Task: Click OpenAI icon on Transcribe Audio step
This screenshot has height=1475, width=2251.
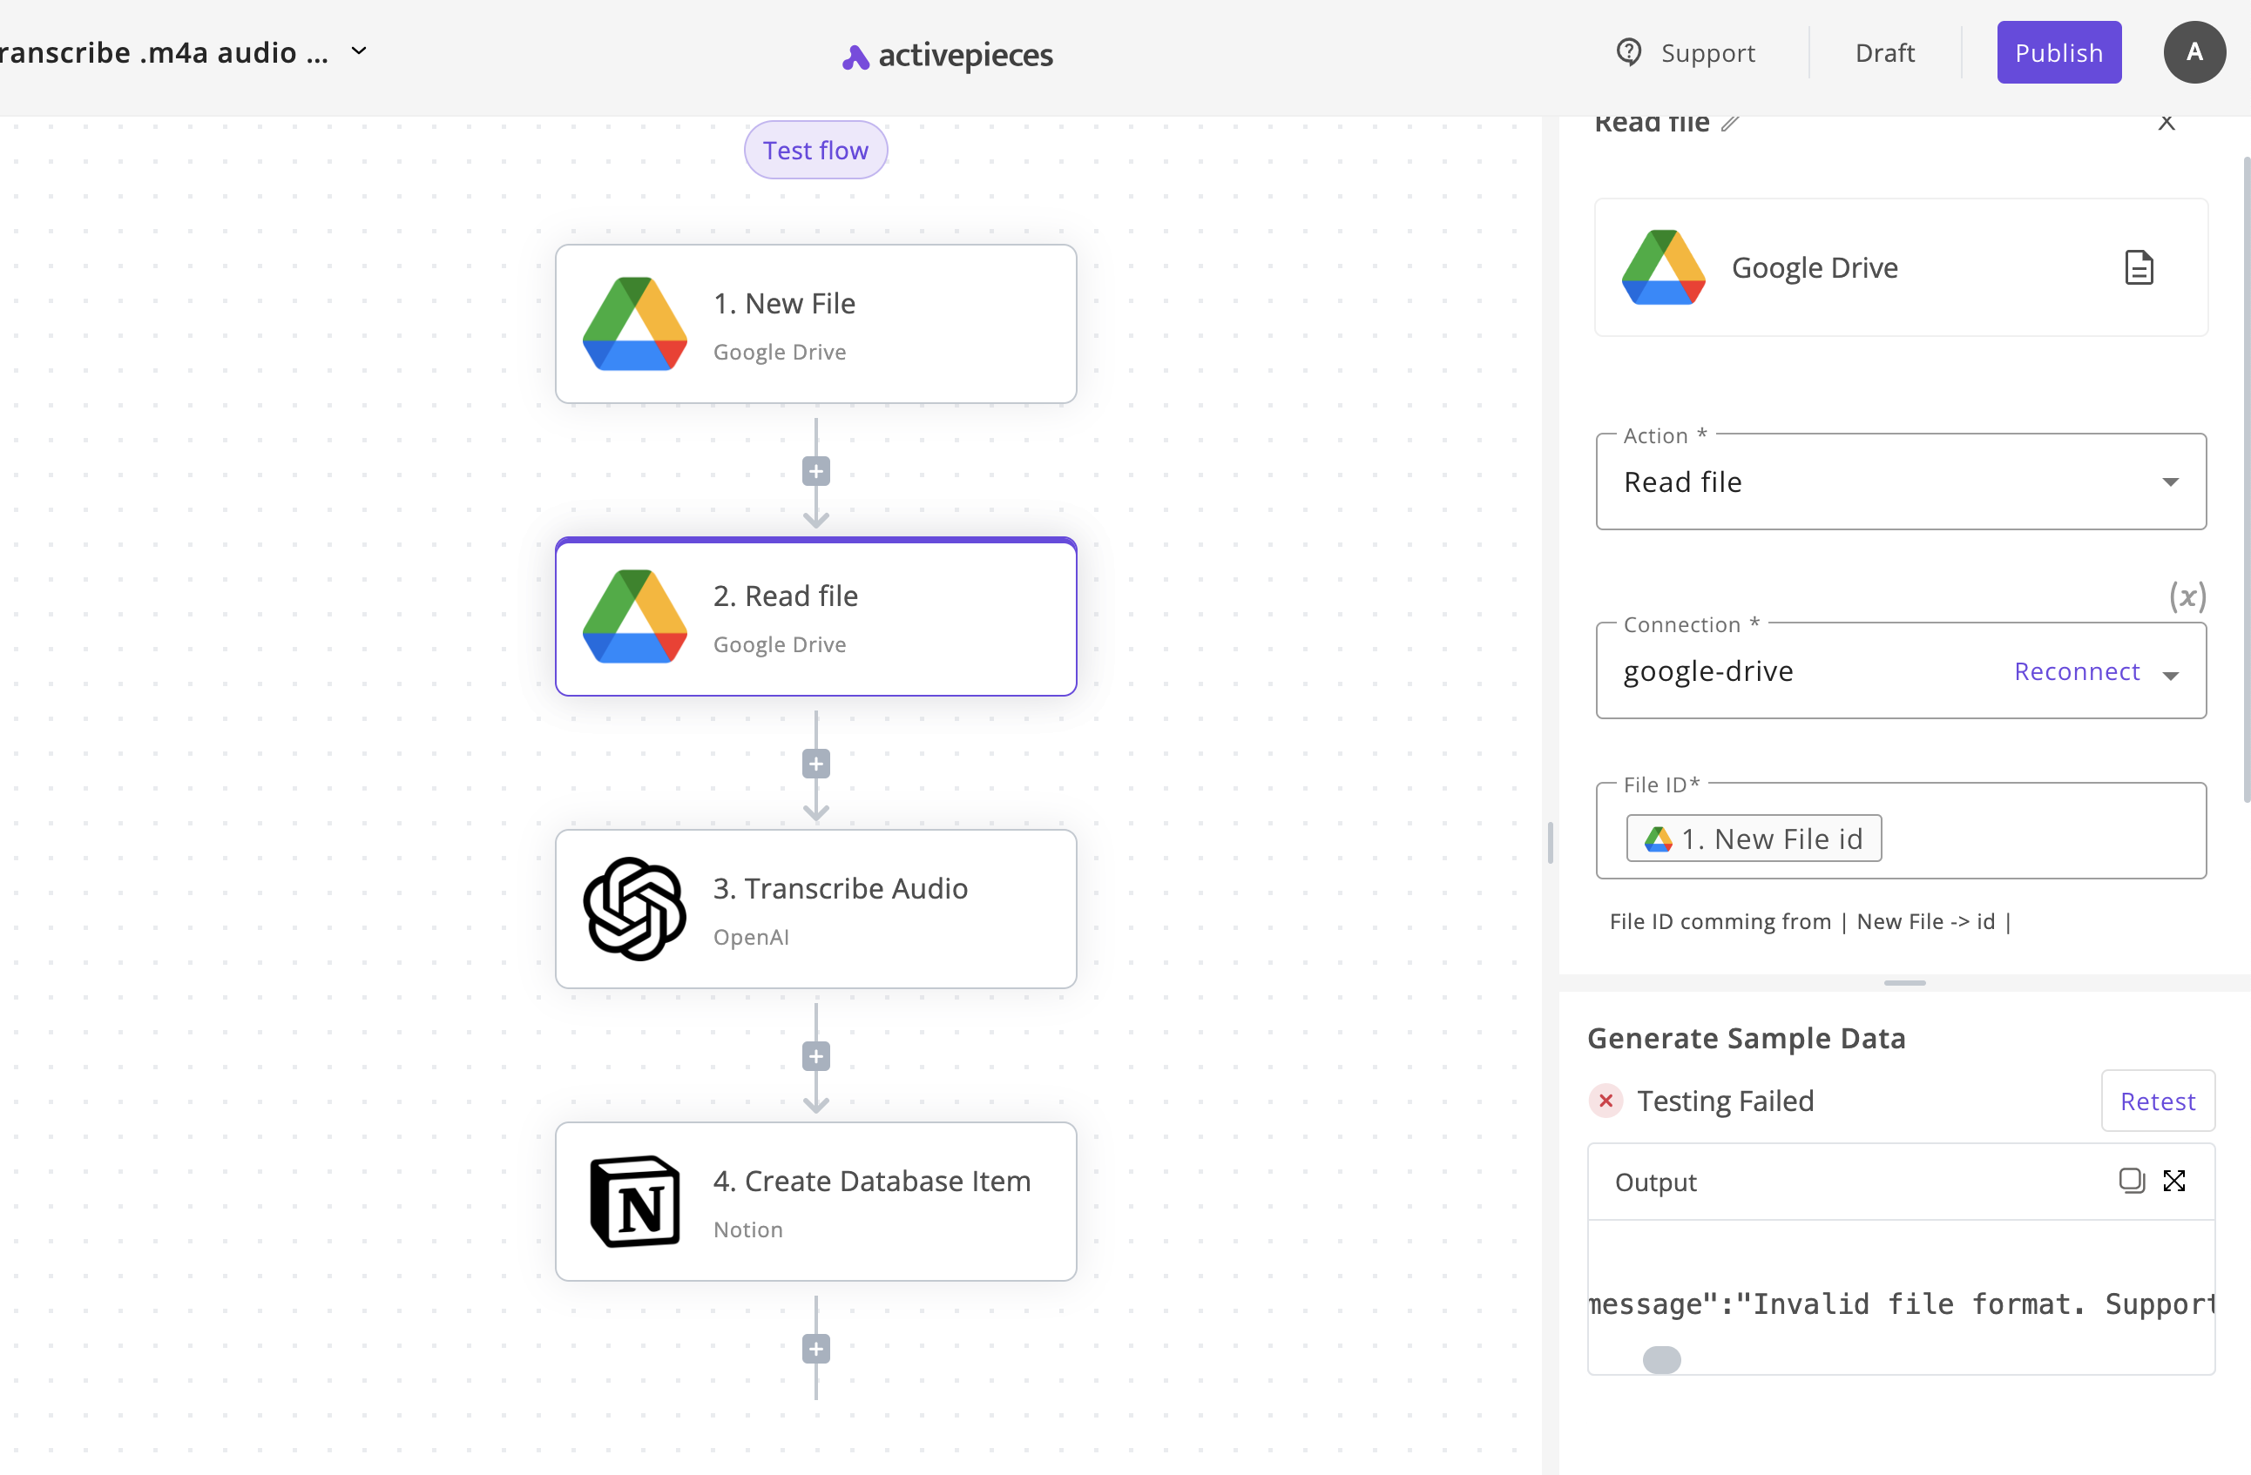Action: [635, 909]
